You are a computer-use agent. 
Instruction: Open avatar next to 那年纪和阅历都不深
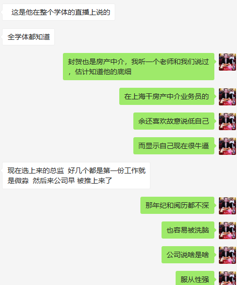tap(227, 206)
